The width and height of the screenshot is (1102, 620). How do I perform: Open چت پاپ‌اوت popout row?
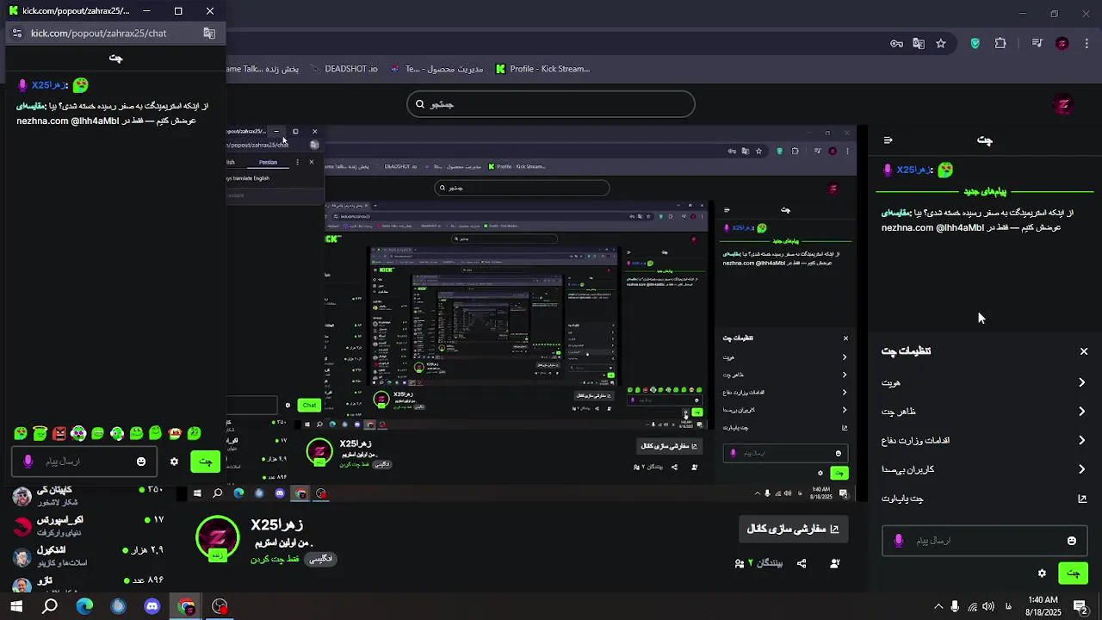tap(984, 499)
